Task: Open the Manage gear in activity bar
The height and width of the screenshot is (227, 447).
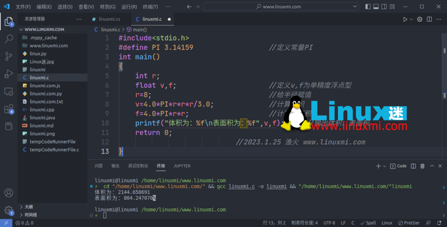Action: (x=9, y=210)
